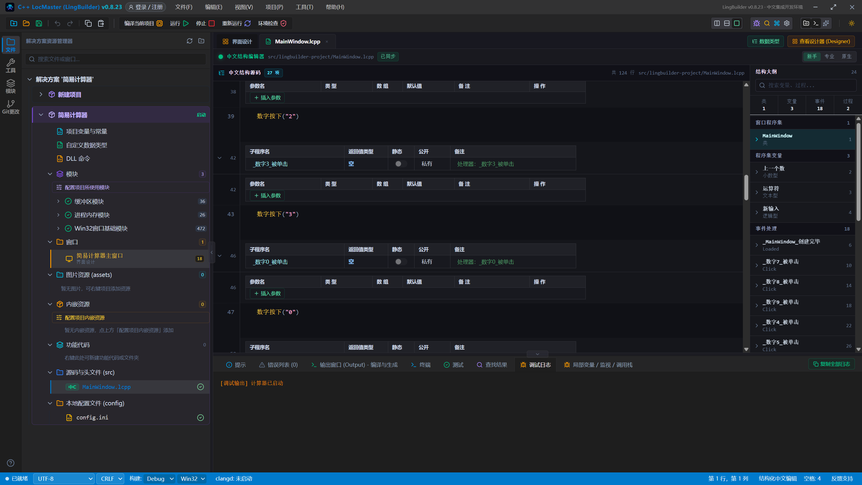Open the UTF-8 encoding dropdown
The width and height of the screenshot is (862, 485).
[x=63, y=479]
